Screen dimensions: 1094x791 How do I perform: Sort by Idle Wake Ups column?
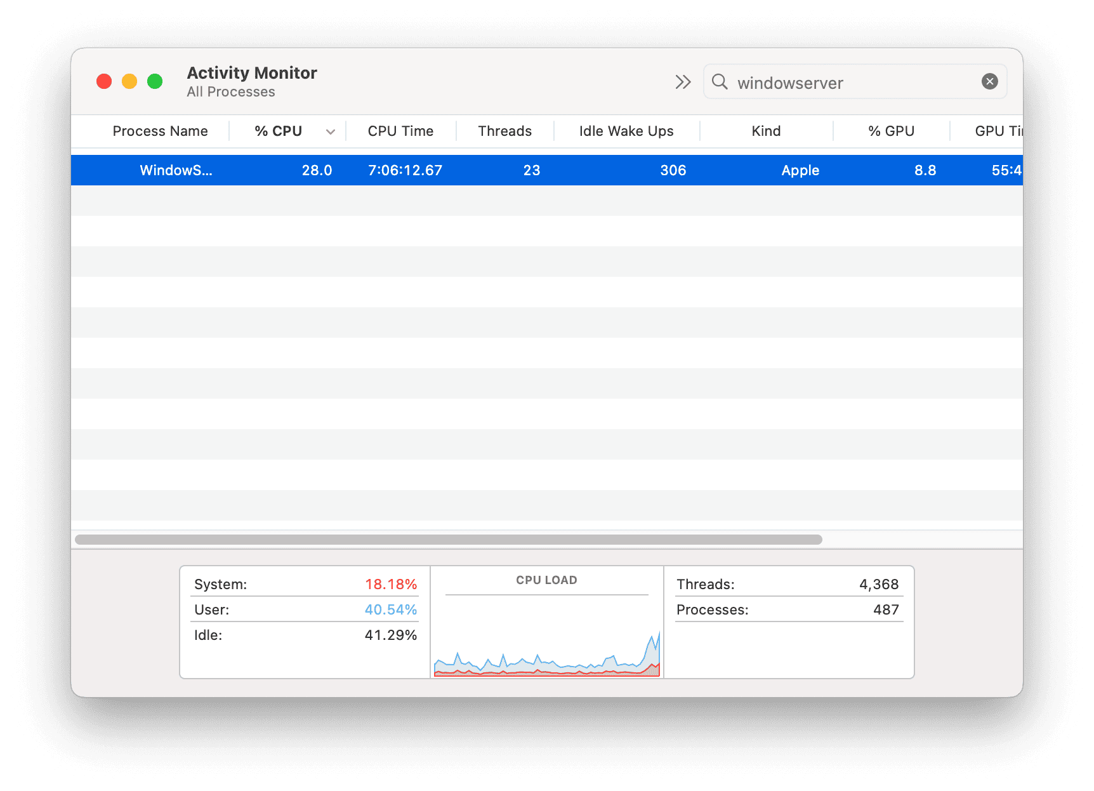tap(626, 131)
